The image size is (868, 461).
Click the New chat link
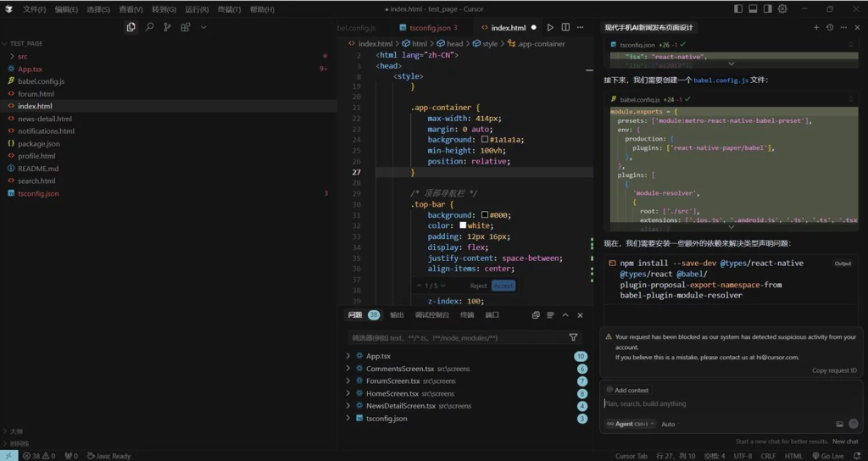point(845,442)
